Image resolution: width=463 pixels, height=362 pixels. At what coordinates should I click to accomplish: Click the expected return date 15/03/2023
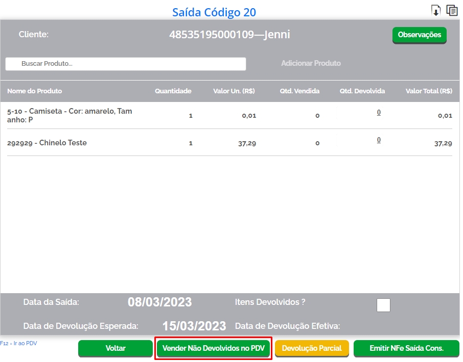(194, 326)
